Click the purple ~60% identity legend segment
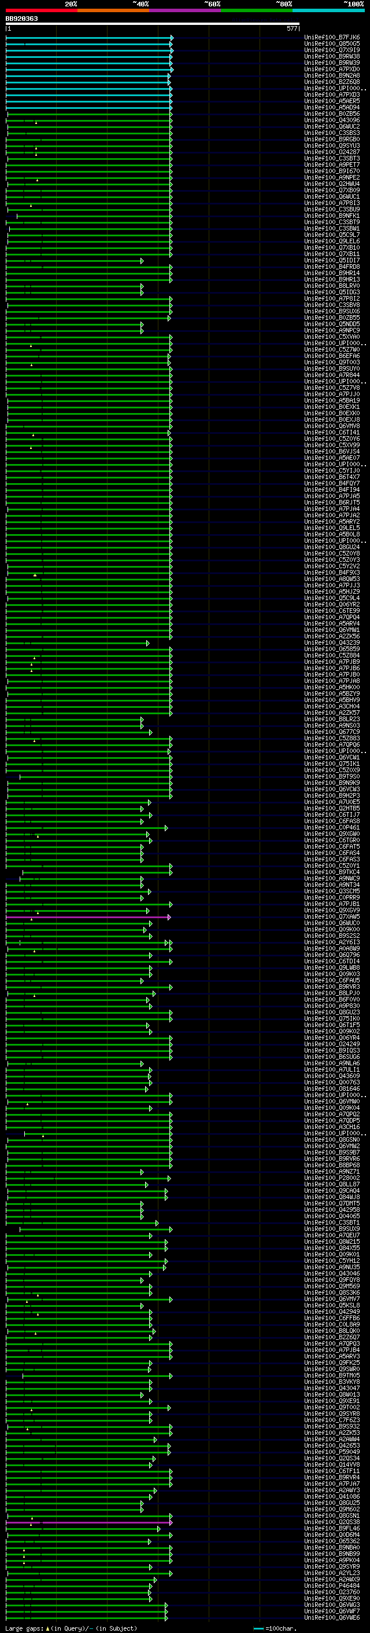 click(x=186, y=10)
